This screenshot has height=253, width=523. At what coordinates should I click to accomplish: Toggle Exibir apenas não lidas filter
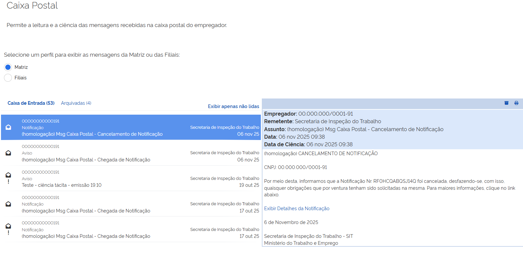[x=233, y=106]
